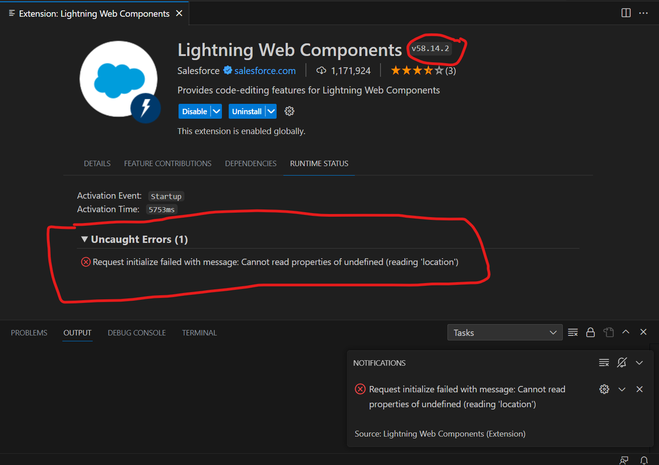Open the dropdown next to Uninstall
This screenshot has width=659, height=465.
pos(270,111)
